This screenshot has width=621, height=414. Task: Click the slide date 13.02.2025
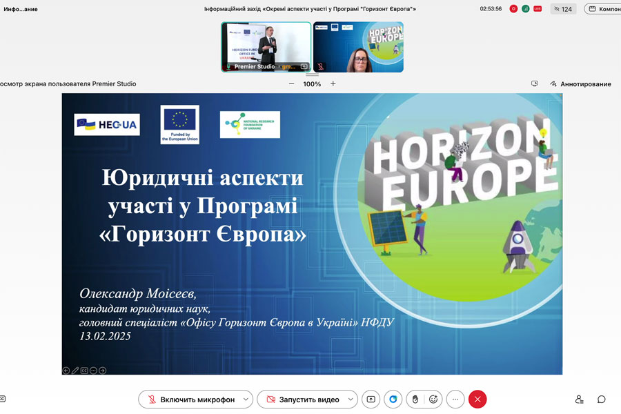[105, 336]
